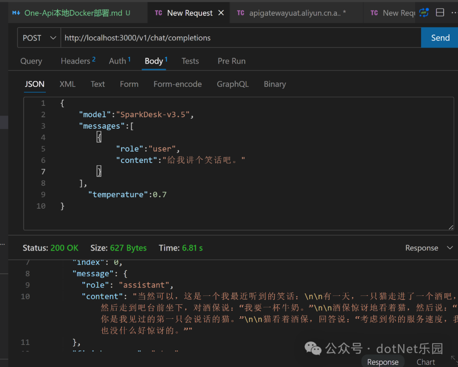Click the 0.7 temperature value
This screenshot has height=367, width=458.
click(160, 195)
